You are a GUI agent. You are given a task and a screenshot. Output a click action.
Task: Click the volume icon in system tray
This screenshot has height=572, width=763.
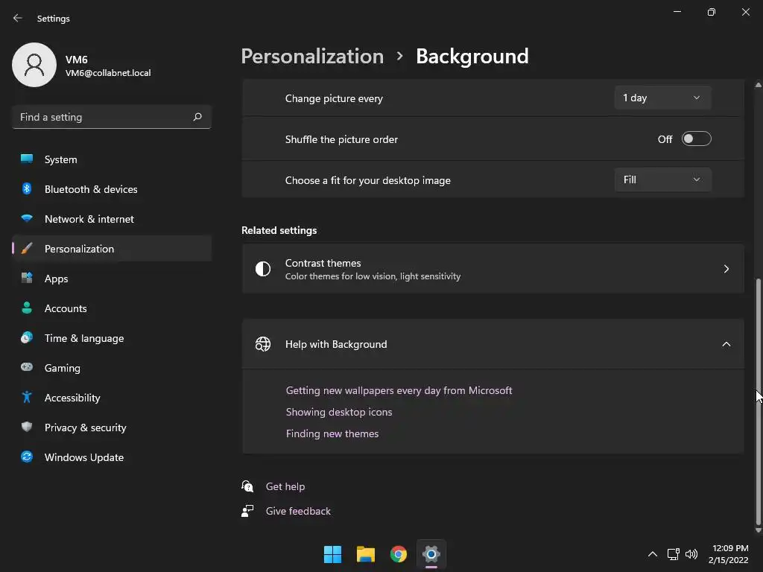[691, 554]
